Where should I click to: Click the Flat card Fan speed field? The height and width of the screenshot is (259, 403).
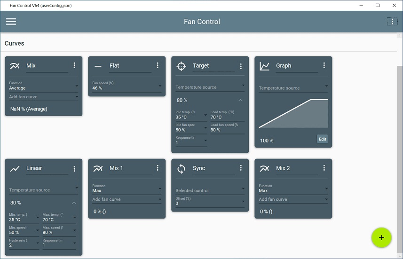[126, 86]
